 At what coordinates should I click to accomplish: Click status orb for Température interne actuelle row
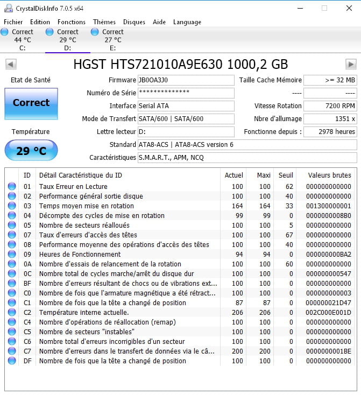click(12, 313)
